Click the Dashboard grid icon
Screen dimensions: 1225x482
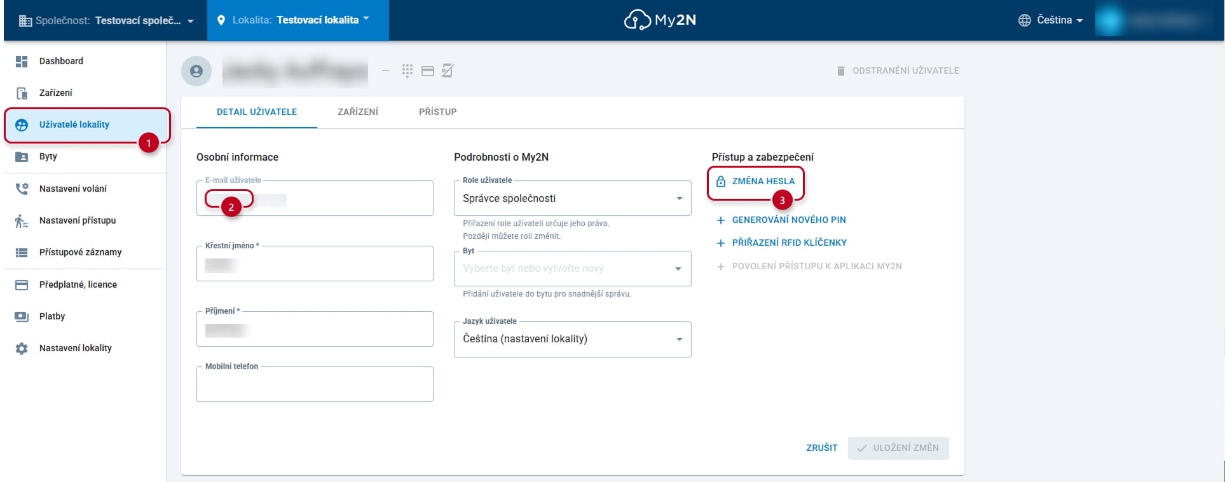(x=22, y=61)
